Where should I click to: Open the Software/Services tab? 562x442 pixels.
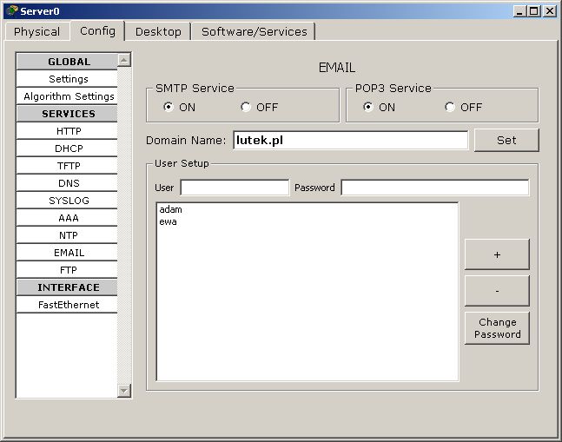(255, 32)
